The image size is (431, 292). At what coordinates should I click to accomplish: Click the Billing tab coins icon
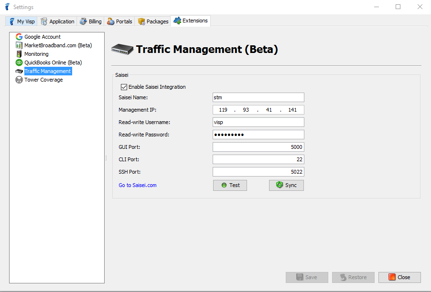coord(83,21)
